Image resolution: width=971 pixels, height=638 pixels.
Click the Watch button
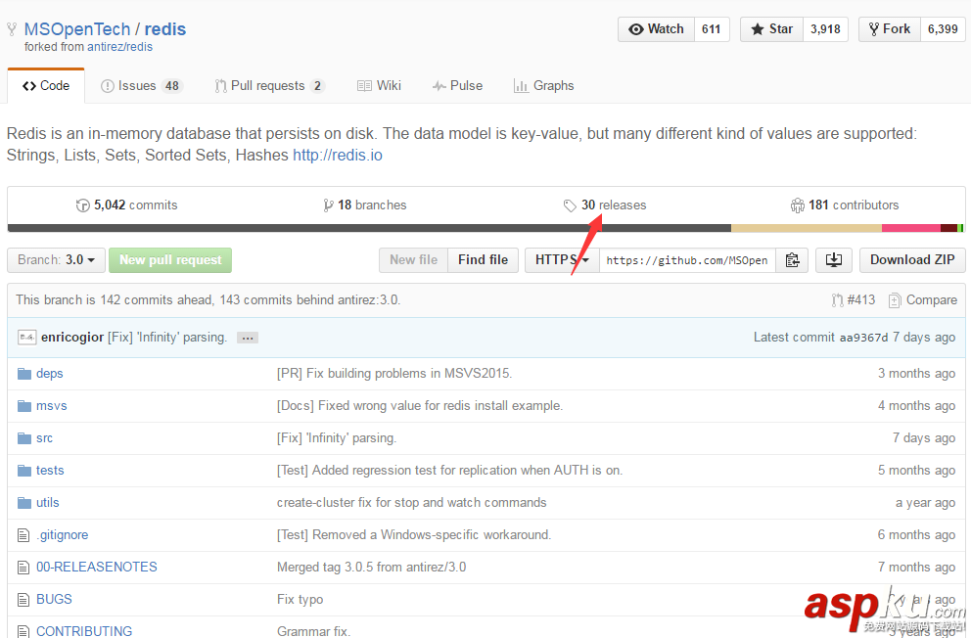[x=657, y=29]
